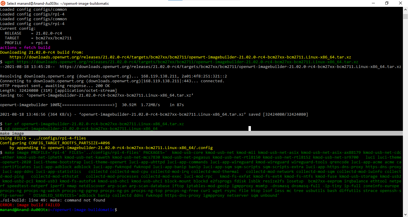Click 'Configuring CONFIG_TARGET_ROOTFS_PARTSIZE=4096' line
Image resolution: width=408 pixels, height=217 pixels.
[x=55, y=143]
